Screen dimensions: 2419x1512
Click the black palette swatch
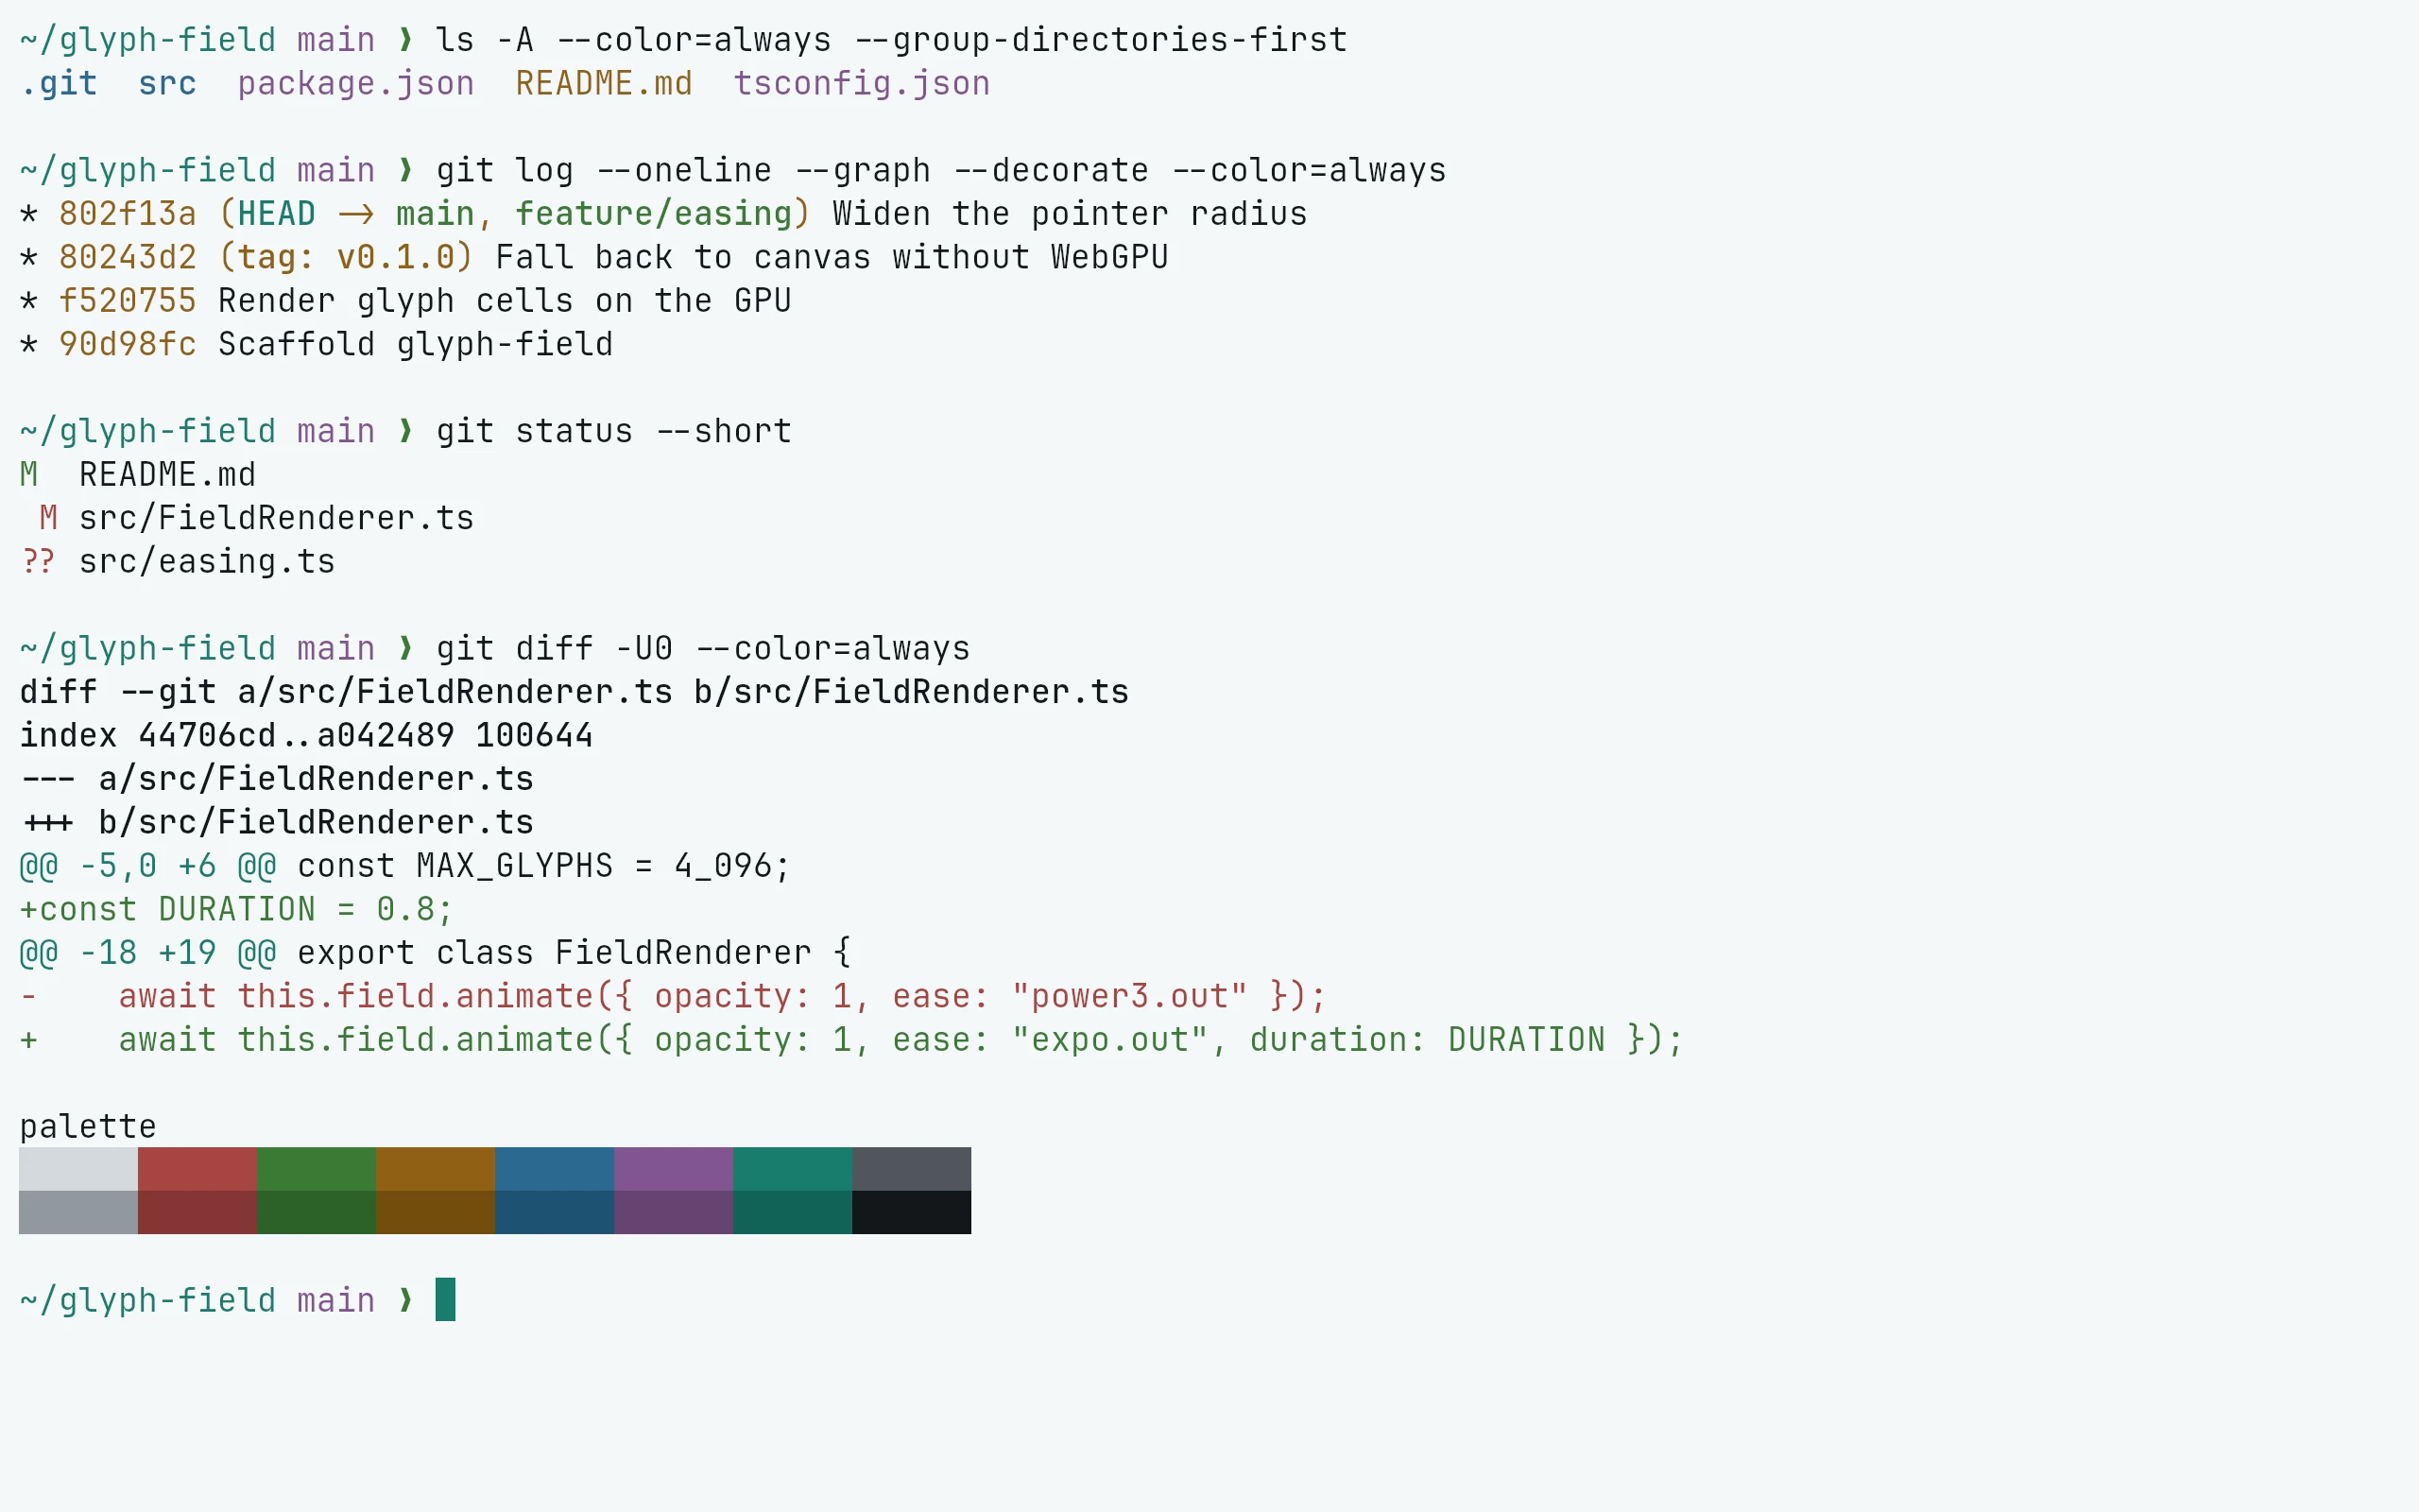911,1212
